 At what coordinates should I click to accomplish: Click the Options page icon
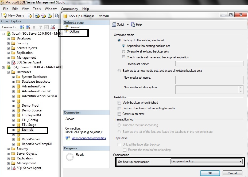[x=66, y=31]
